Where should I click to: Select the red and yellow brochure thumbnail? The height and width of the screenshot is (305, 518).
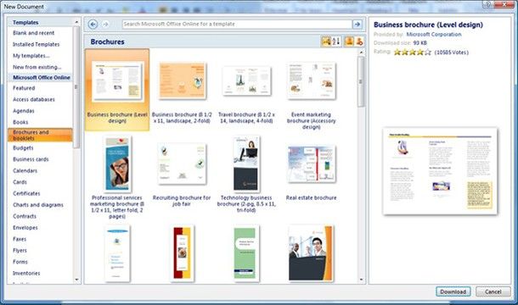[x=183, y=253]
